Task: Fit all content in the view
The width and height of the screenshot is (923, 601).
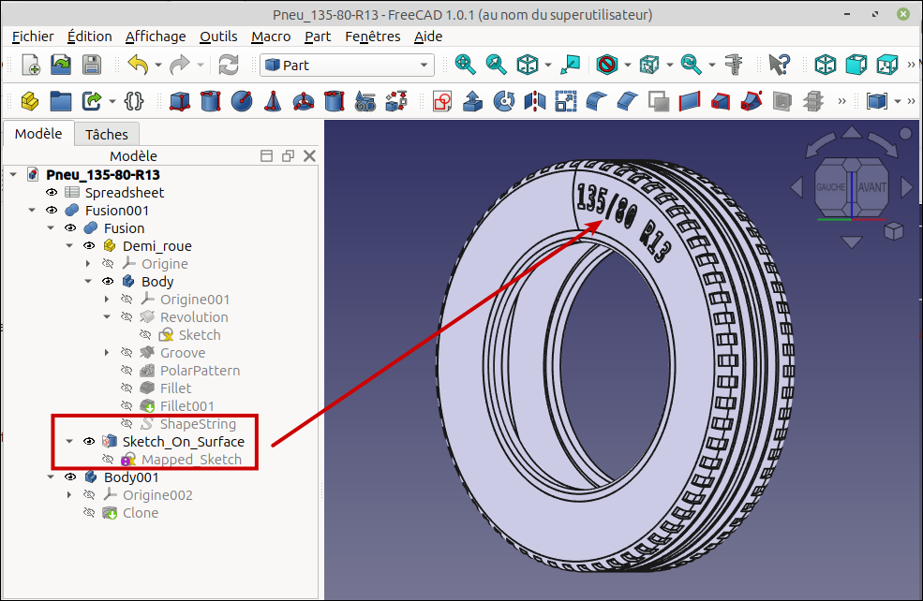Action: tap(465, 65)
